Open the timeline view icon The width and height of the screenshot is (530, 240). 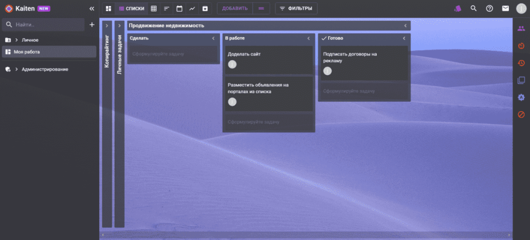[167, 8]
